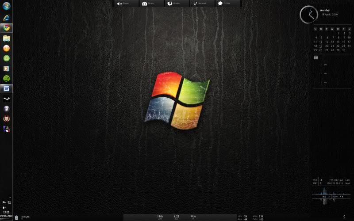Click the speaker launcher in top bar

click(x=126, y=4)
